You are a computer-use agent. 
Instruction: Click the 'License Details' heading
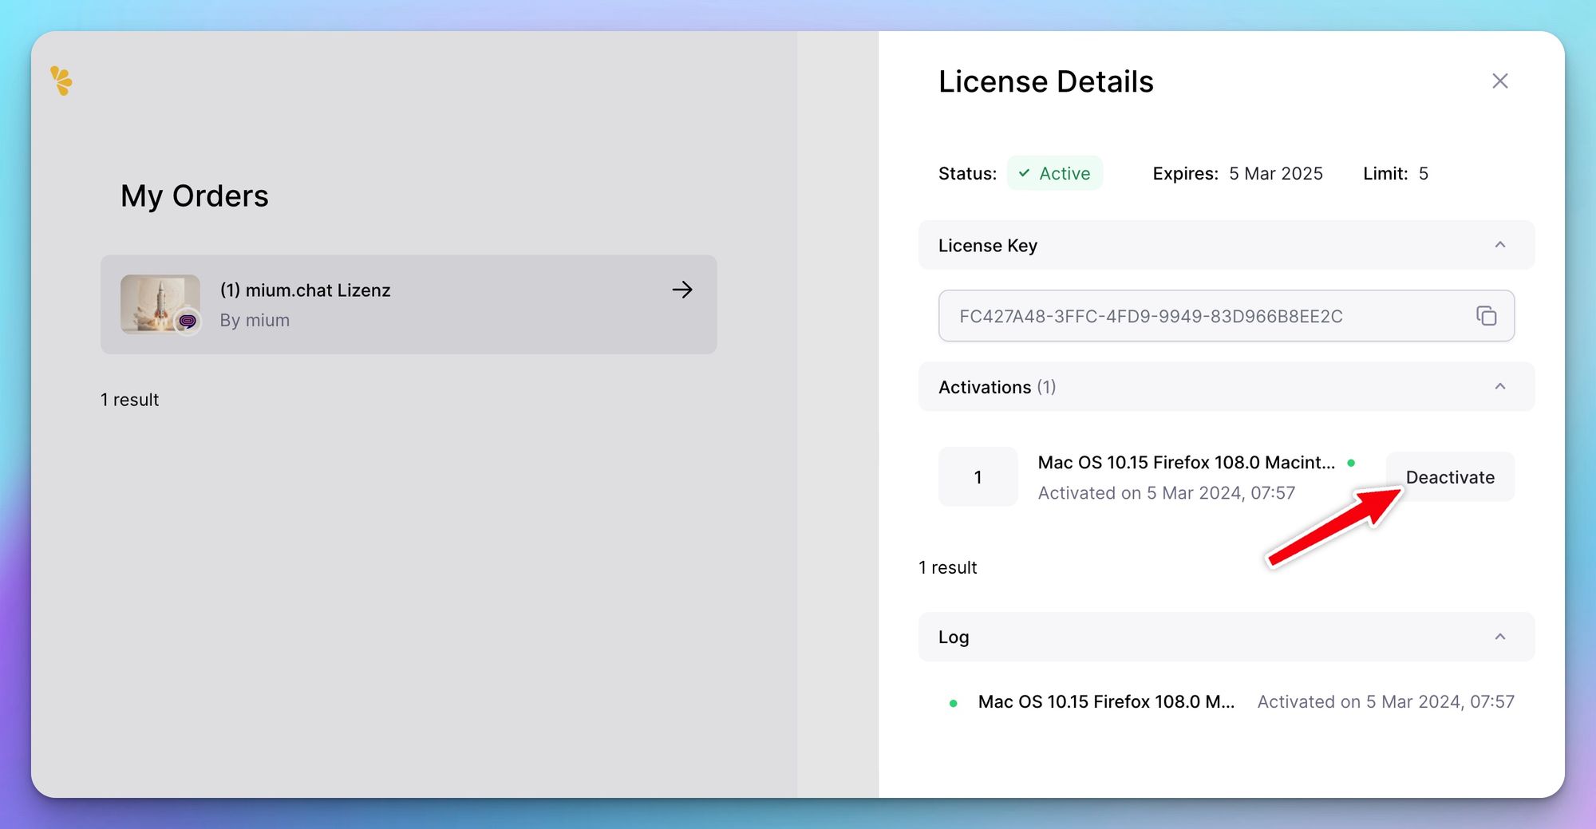1045,81
